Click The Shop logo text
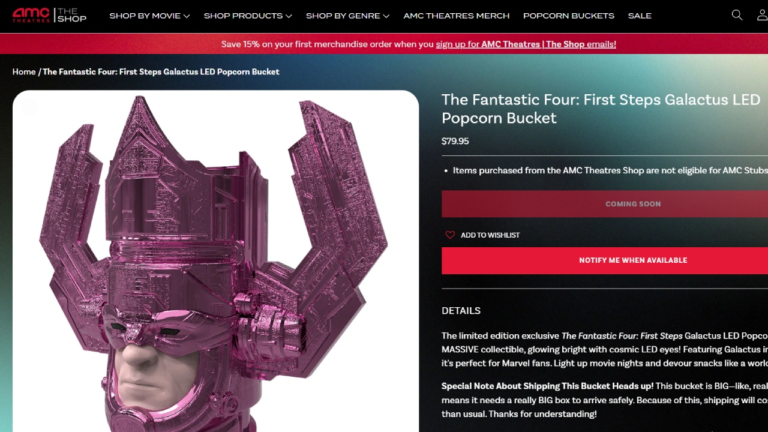This screenshot has width=768, height=432. tap(71, 16)
